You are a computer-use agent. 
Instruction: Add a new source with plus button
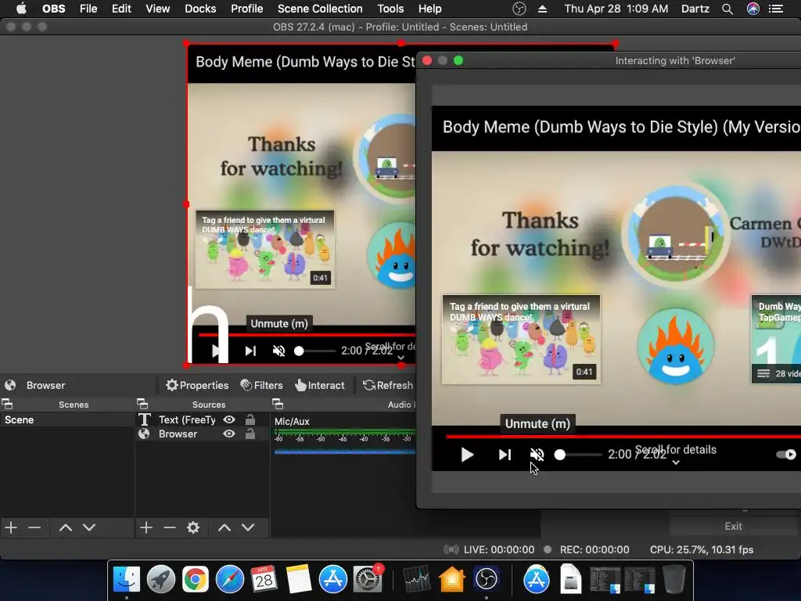146,527
